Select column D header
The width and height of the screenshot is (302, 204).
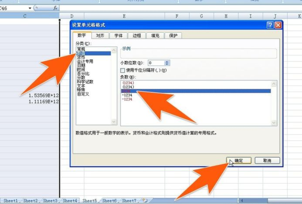coord(72,16)
